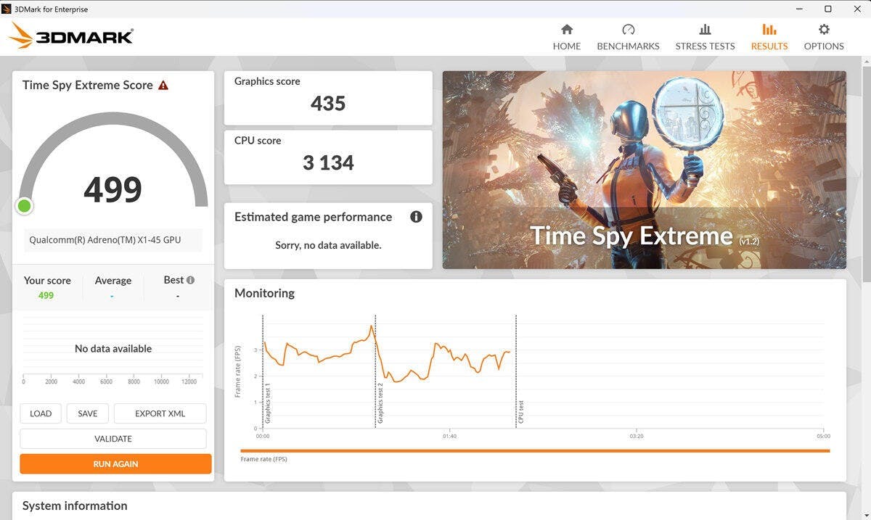Screen dimensions: 871x520
Task: Click RUN AGAIN button
Action: 115,464
